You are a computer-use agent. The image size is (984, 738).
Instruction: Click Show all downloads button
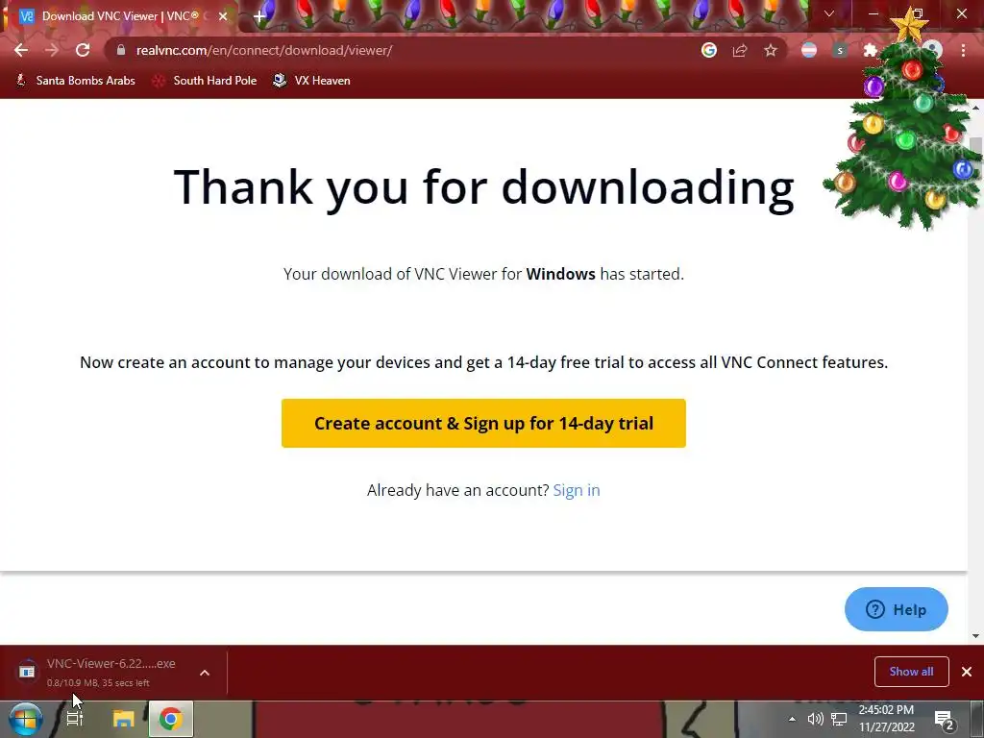tap(911, 672)
